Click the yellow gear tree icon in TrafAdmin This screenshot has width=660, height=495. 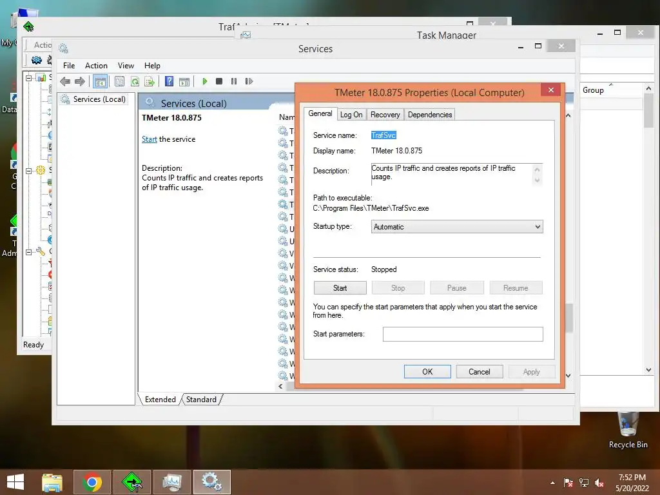41,170
